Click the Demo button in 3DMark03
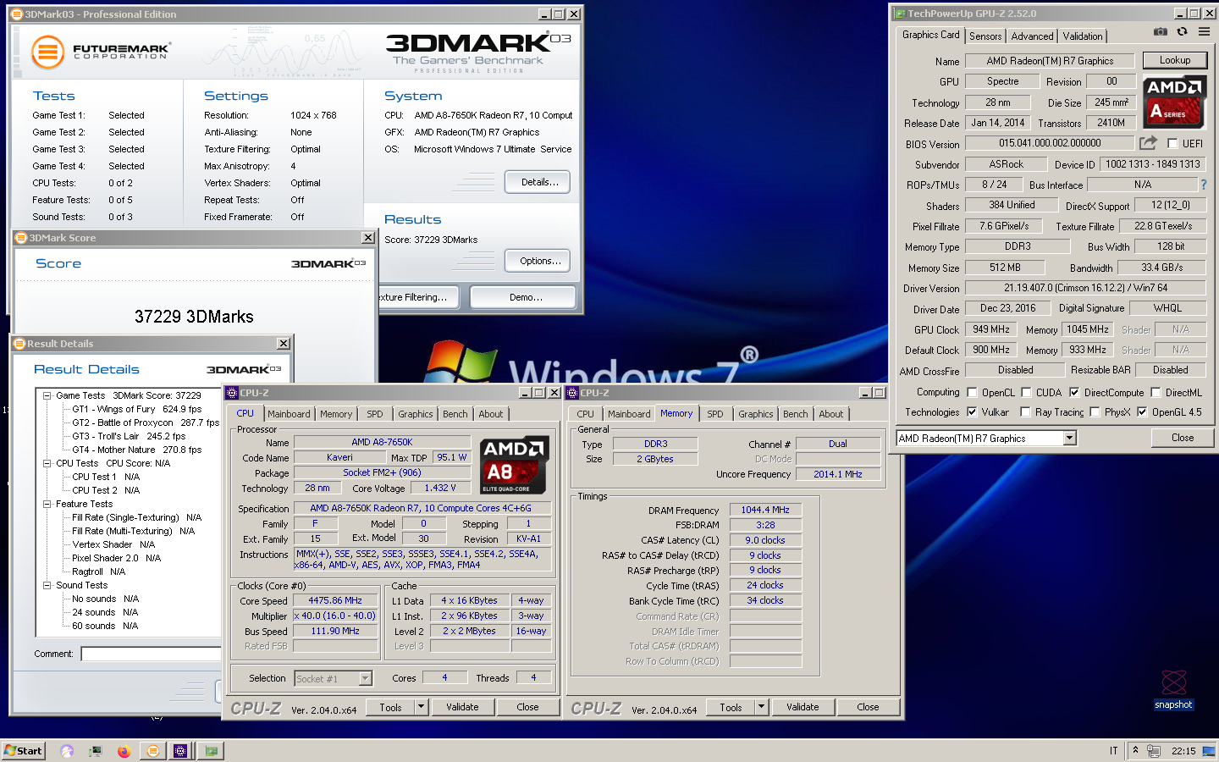Image resolution: width=1219 pixels, height=762 pixels. [x=523, y=297]
